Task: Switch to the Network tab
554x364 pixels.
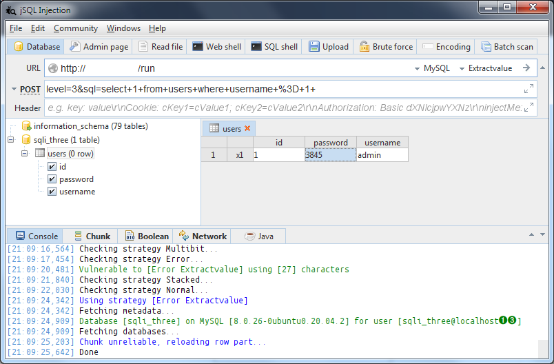Action: [203, 236]
